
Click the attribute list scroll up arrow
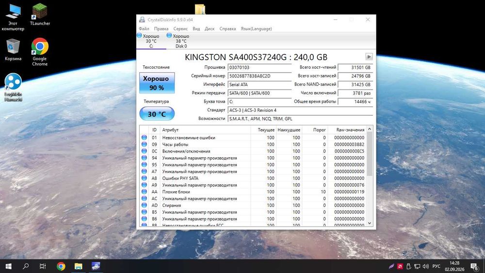[x=370, y=129]
